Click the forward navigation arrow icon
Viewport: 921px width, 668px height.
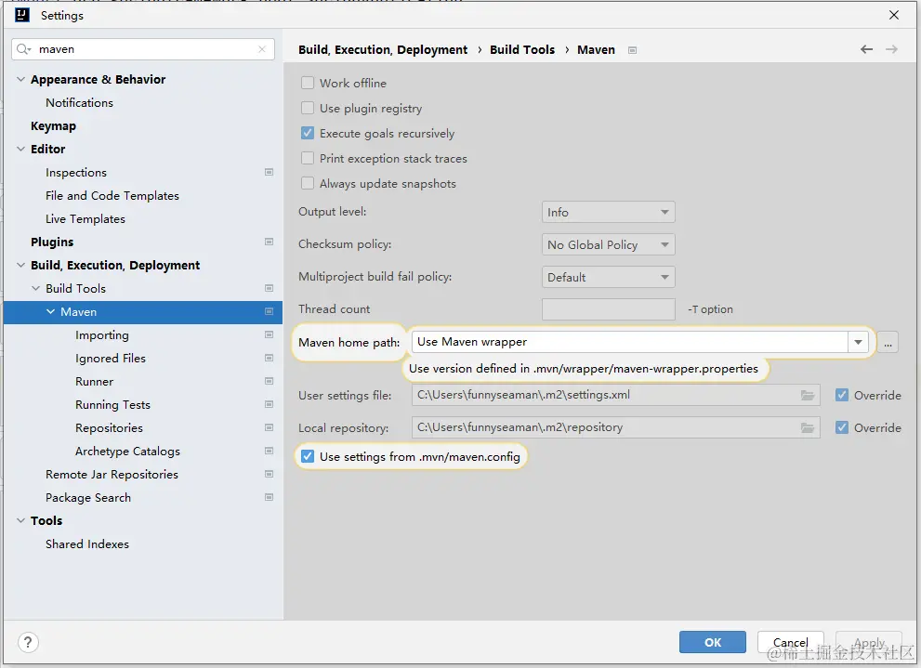click(x=891, y=49)
